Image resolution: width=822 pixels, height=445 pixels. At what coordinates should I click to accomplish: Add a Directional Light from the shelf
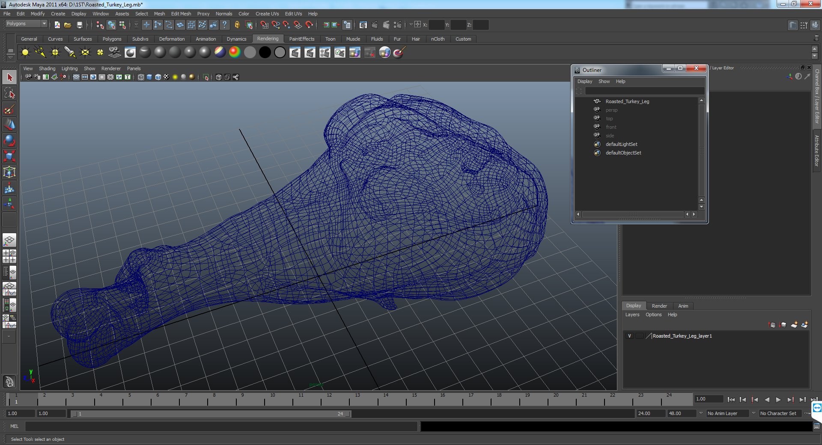[40, 52]
